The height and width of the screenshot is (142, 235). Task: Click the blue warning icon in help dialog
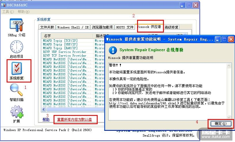click(x=113, y=50)
